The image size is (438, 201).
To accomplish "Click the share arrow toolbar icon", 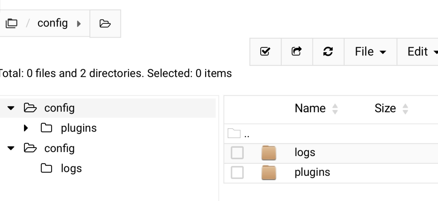I will tap(297, 52).
